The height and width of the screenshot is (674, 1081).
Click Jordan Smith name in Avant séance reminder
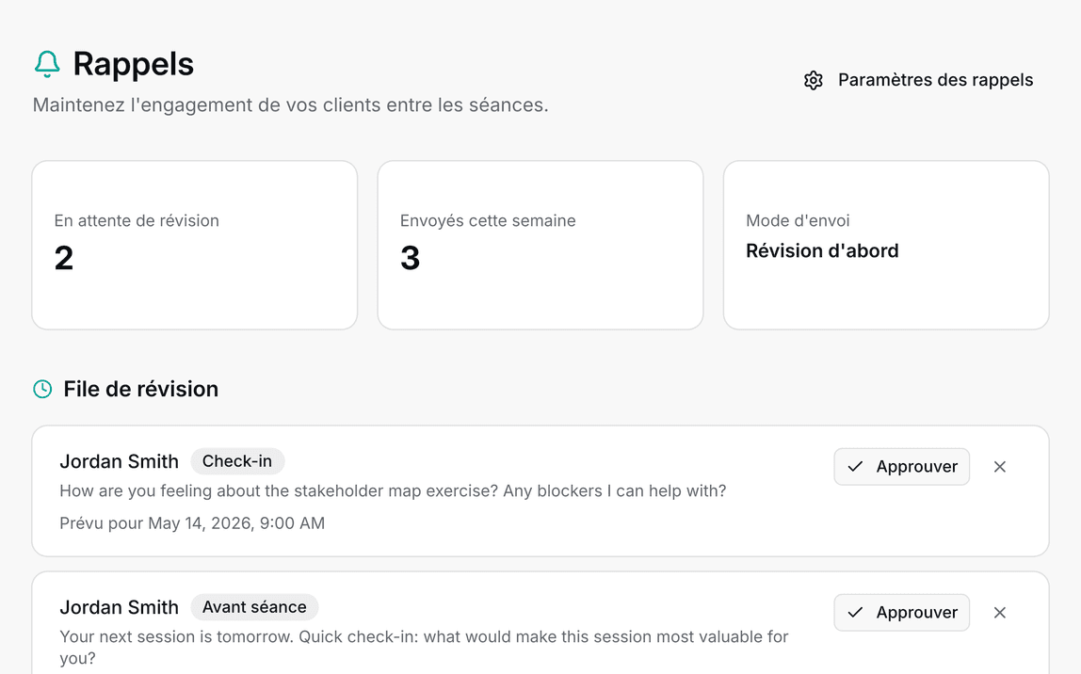point(120,607)
